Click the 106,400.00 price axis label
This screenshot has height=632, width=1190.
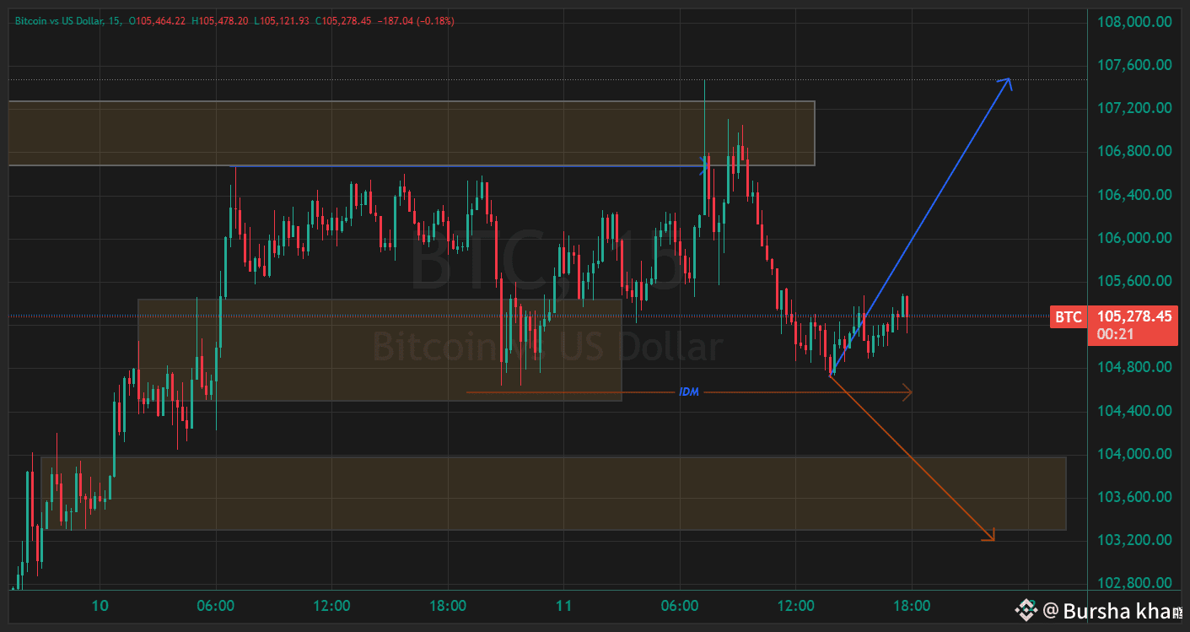click(x=1133, y=195)
